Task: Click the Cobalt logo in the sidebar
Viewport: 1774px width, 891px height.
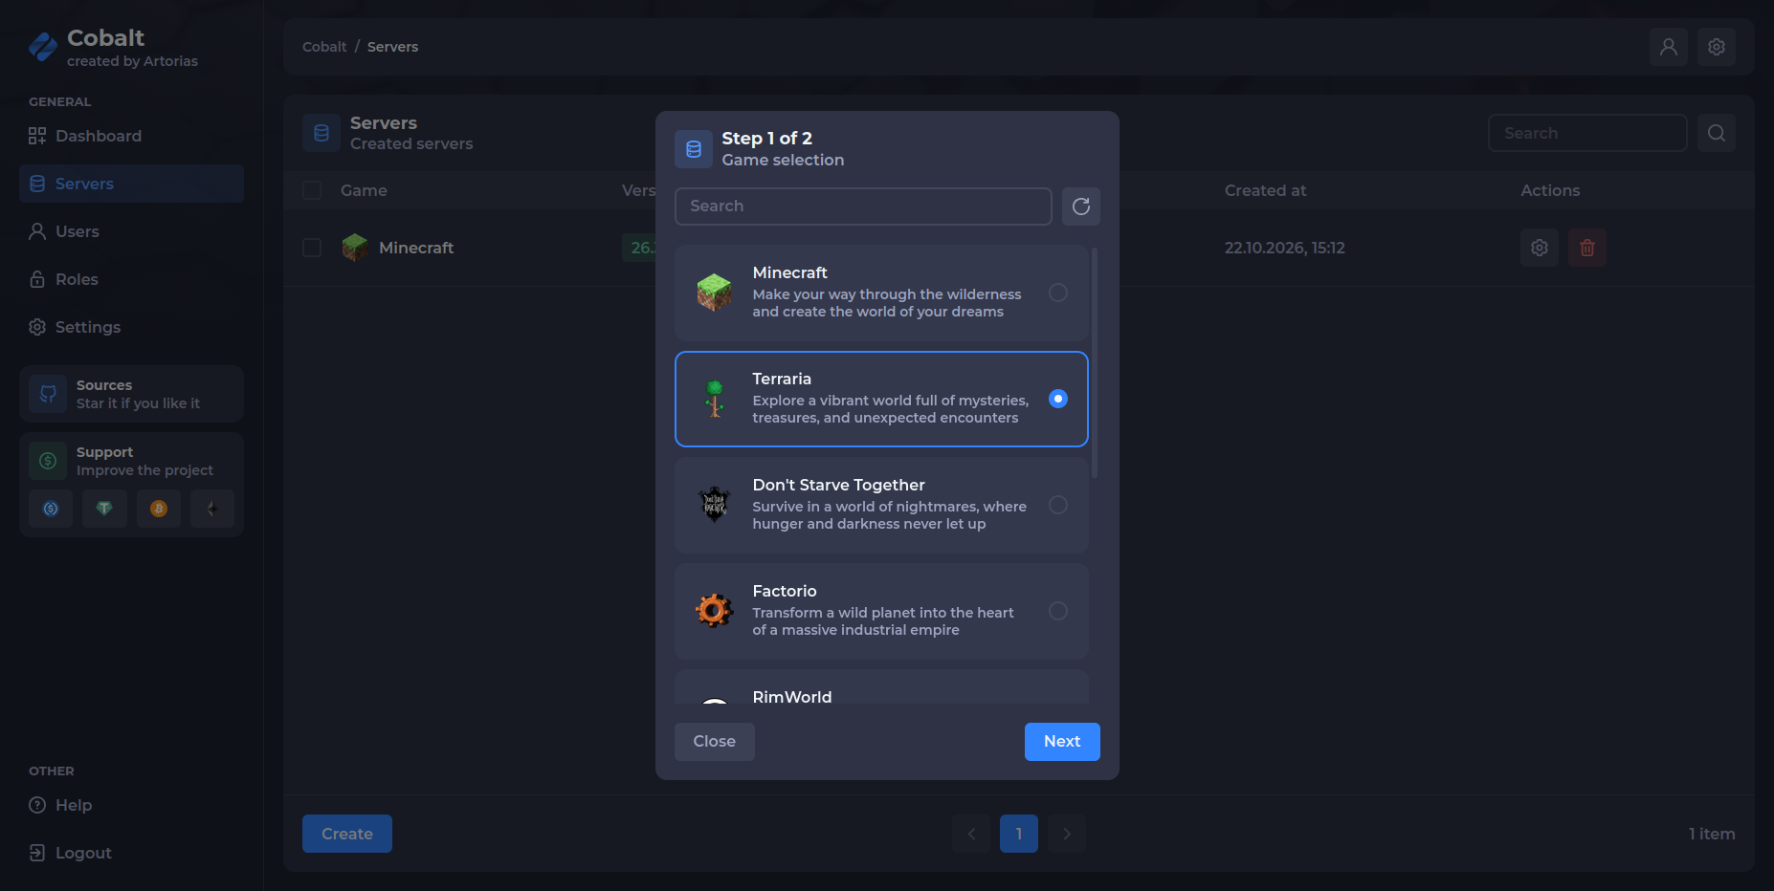Action: coord(43,47)
